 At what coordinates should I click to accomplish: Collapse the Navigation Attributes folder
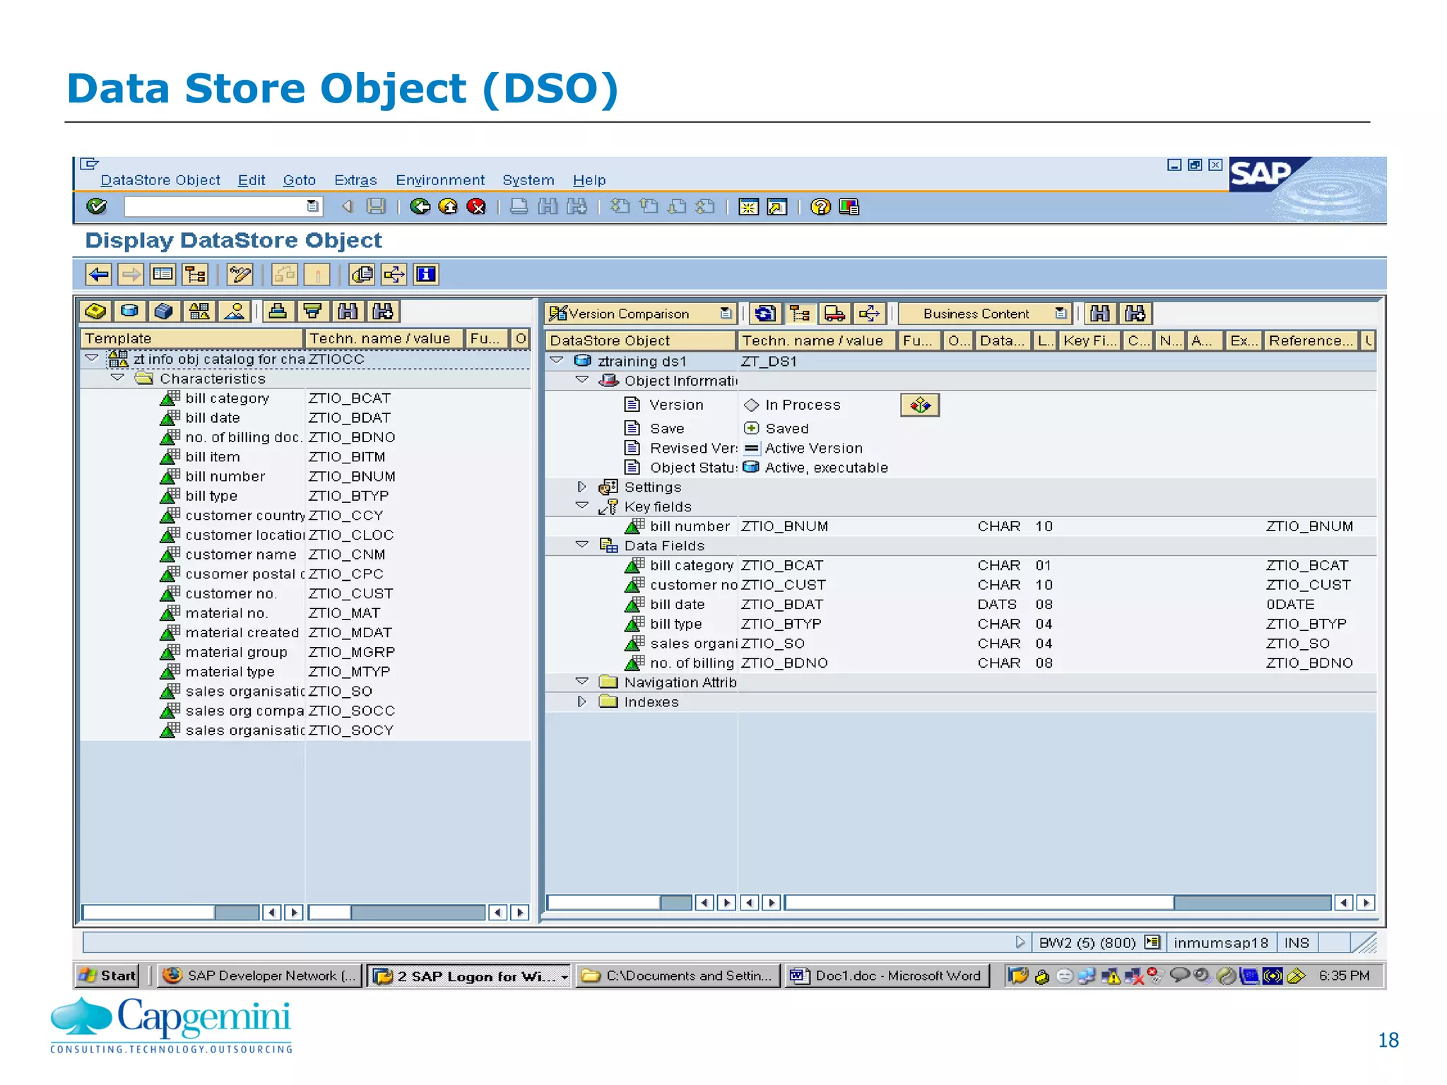582,682
